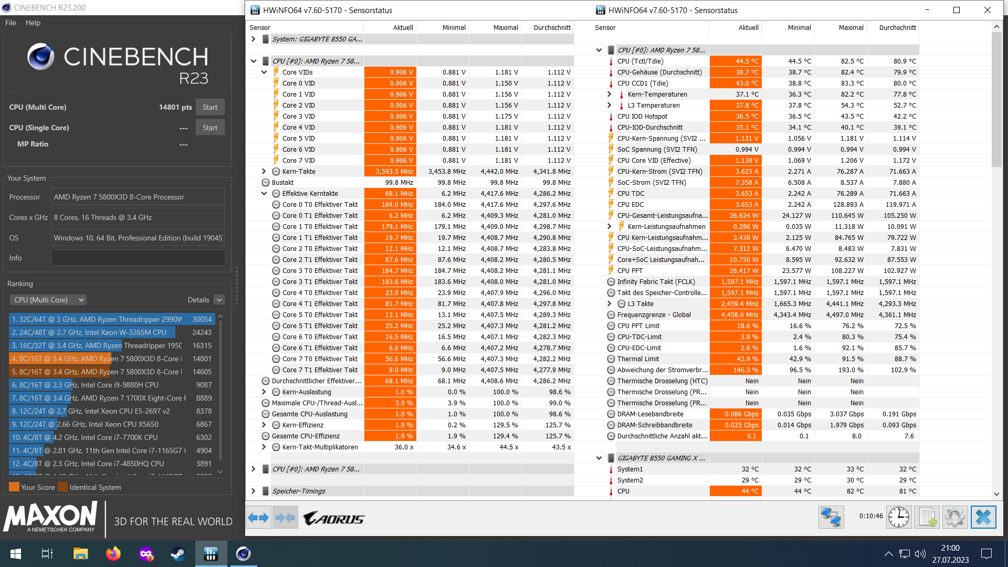The width and height of the screenshot is (1008, 567).
Task: Open Steam from the taskbar
Action: [178, 554]
